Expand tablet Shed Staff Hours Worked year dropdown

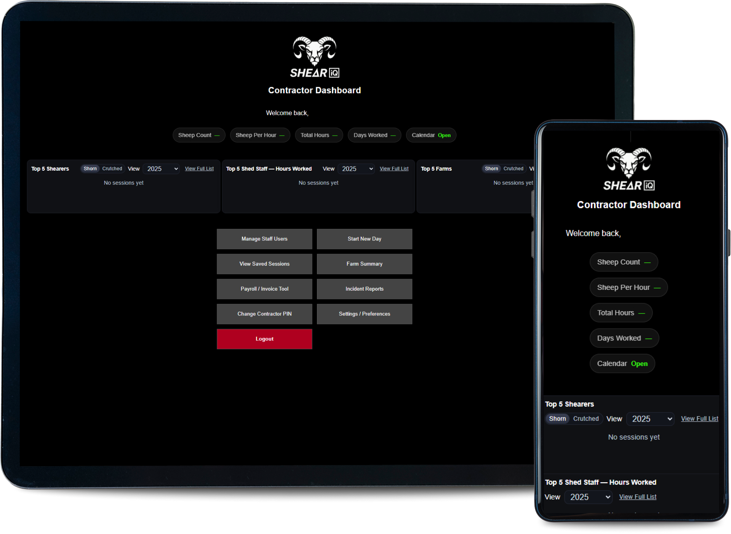[357, 169]
